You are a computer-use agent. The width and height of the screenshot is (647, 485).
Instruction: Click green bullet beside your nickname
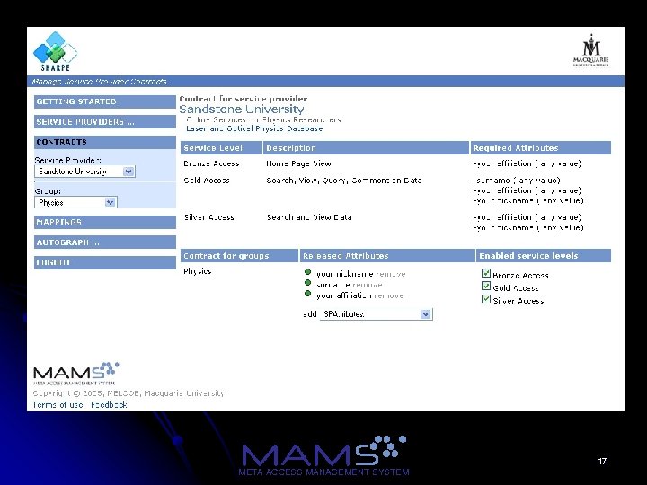(307, 272)
